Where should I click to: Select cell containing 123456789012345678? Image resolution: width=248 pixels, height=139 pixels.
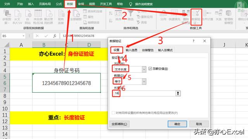pyautogui.click(x=66, y=83)
